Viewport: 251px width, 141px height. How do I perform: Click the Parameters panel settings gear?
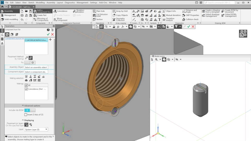coord(54,26)
